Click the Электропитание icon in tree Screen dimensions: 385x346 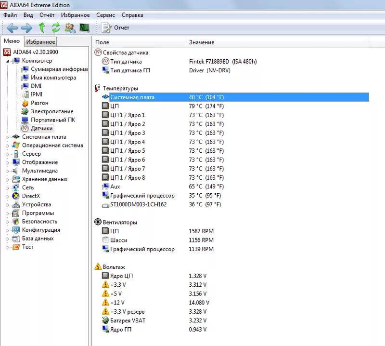pyautogui.click(x=25, y=111)
